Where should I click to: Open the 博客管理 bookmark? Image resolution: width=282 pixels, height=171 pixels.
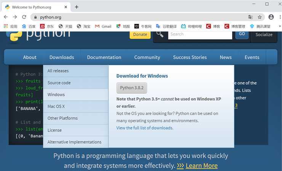coord(235,26)
